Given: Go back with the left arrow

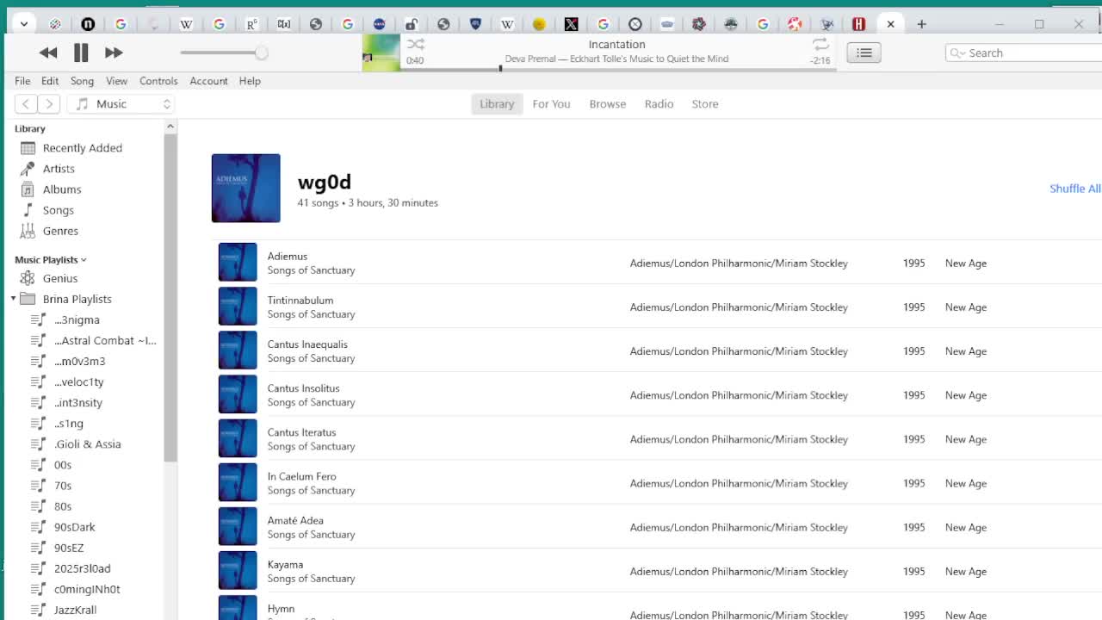Looking at the screenshot, I should click(x=26, y=104).
